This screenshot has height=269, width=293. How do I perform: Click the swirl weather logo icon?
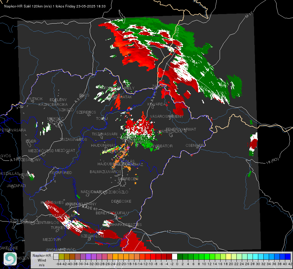tap(10, 259)
